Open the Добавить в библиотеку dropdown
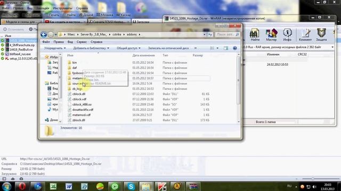This screenshot has height=191, width=341. 91,48
